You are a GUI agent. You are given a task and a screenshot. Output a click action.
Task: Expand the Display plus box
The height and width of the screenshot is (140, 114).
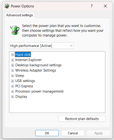coord(13,97)
